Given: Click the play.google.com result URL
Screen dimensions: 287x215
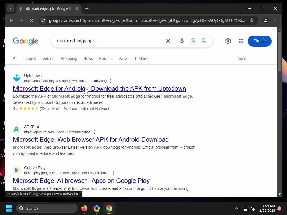Looking at the screenshot, I should pyautogui.click(x=66, y=173).
